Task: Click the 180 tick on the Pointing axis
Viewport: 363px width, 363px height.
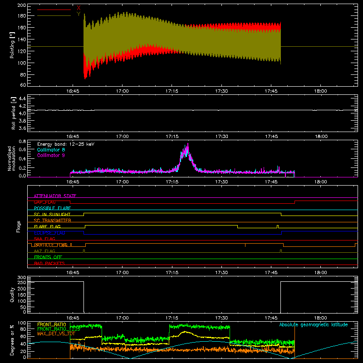Action: pos(22,16)
